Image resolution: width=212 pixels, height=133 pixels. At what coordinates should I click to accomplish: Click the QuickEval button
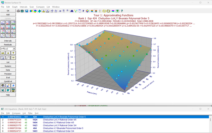click(x=8, y=81)
